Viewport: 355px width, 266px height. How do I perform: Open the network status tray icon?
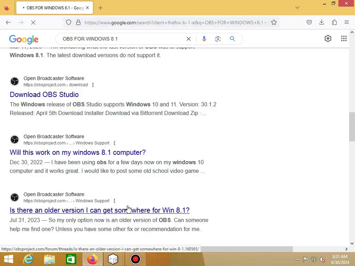tap(314, 259)
